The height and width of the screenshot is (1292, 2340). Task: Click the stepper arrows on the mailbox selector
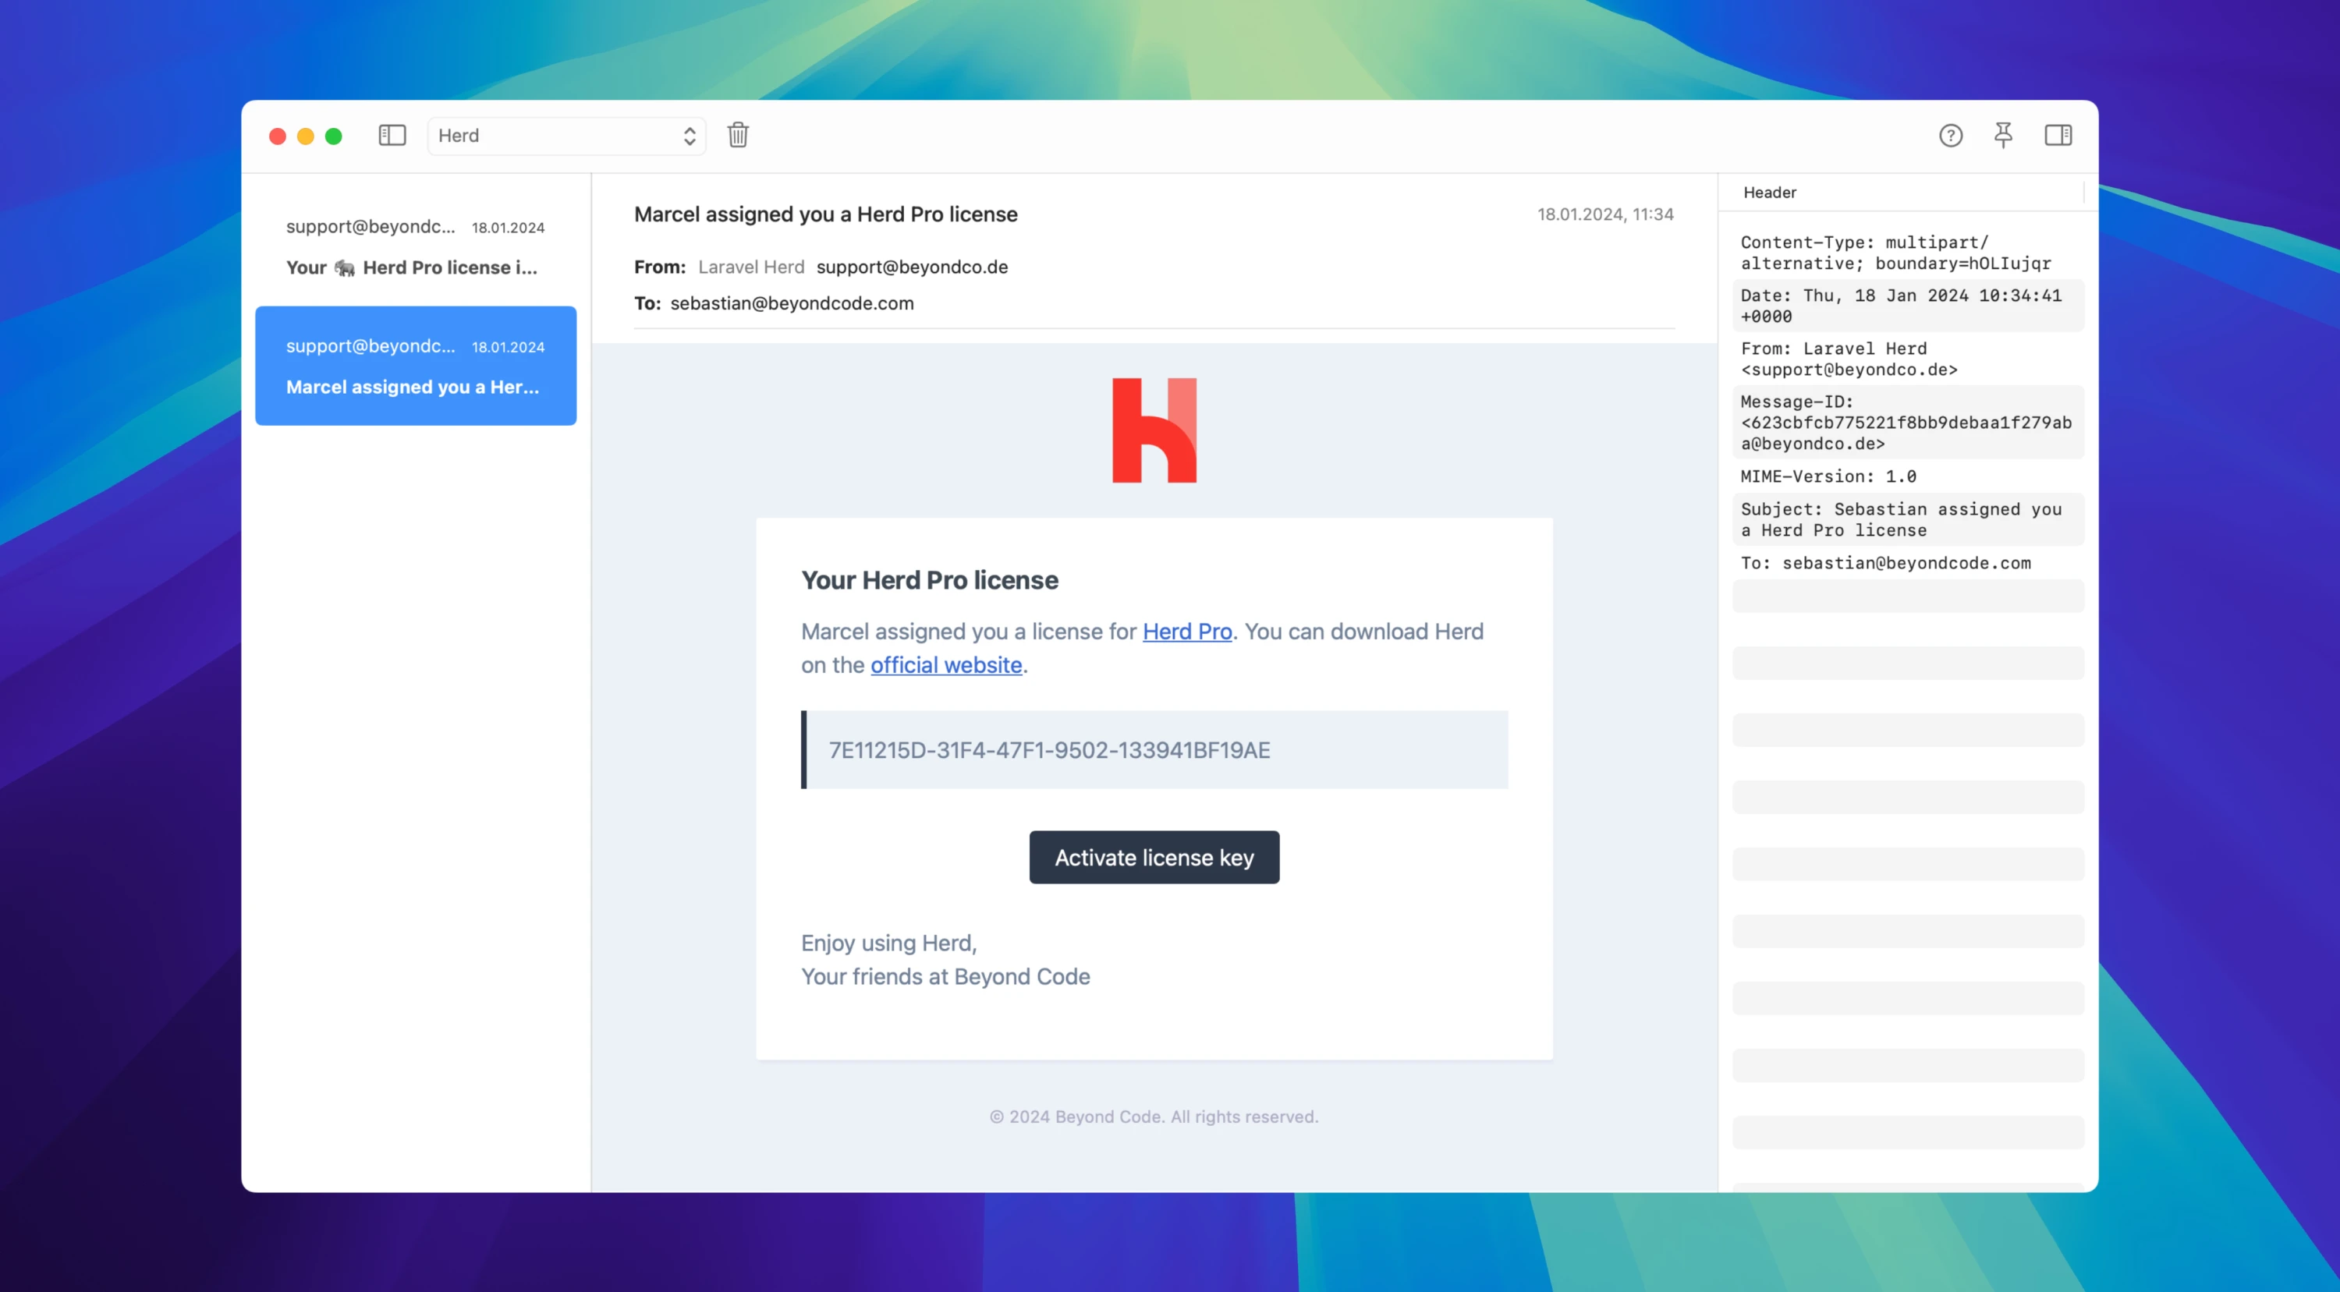coord(690,136)
